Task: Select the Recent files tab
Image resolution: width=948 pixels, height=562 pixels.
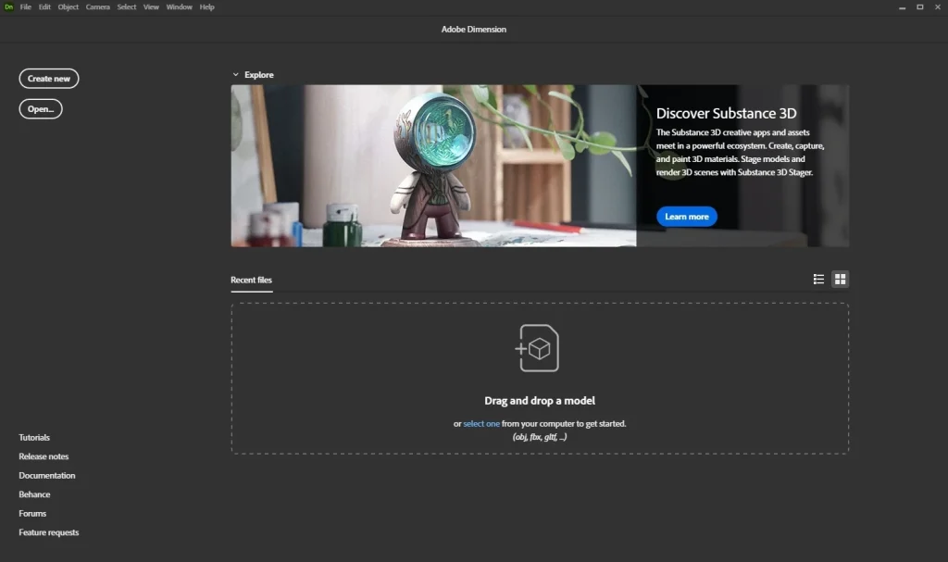Action: (x=252, y=280)
